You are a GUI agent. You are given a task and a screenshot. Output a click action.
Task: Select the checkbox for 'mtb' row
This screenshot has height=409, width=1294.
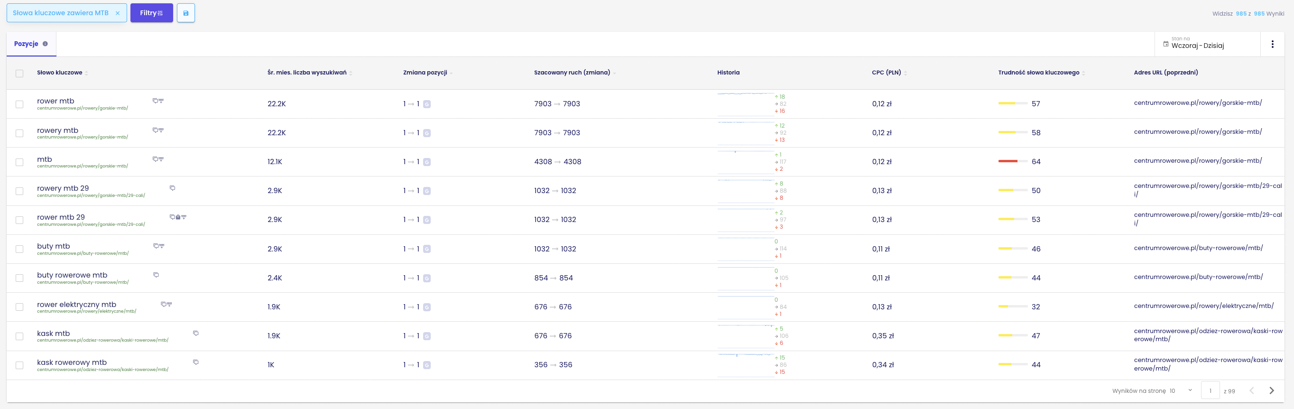19,162
